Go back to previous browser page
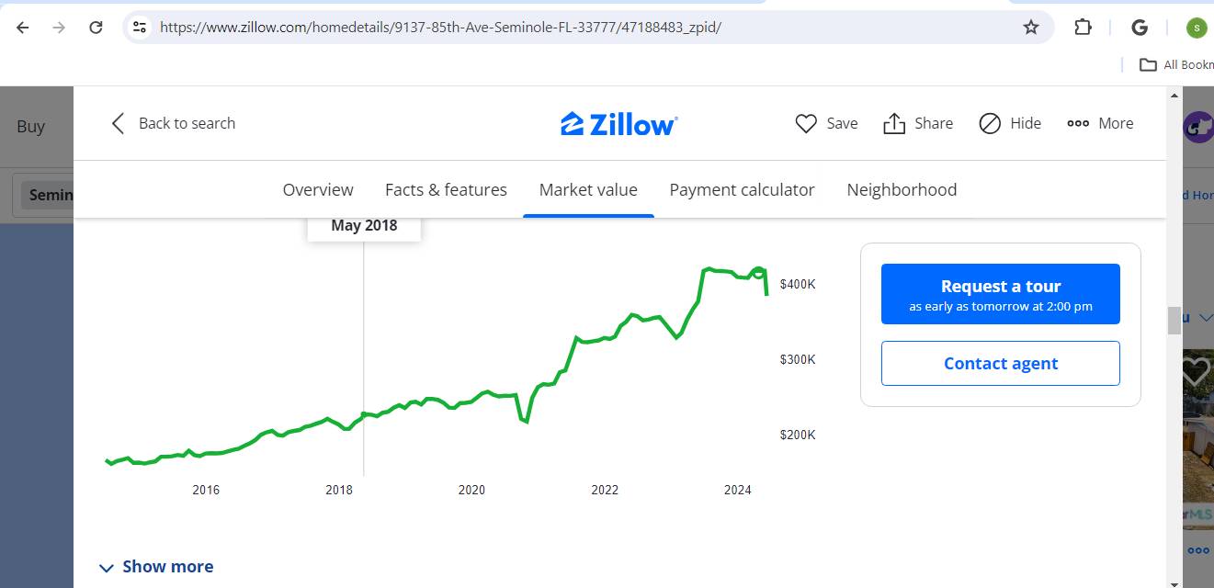Image resolution: width=1214 pixels, height=588 pixels. pos(23,27)
